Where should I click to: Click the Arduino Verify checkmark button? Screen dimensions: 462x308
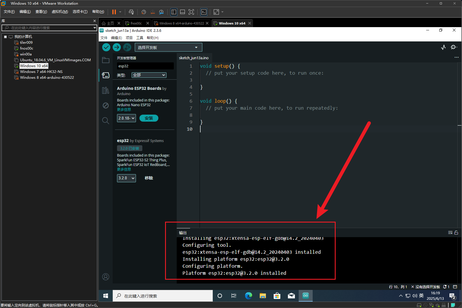(x=106, y=47)
